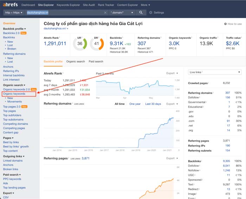Open Organic keywords 2.0 in the sidebar
The width and height of the screenshot is (246, 199).
tap(16, 89)
